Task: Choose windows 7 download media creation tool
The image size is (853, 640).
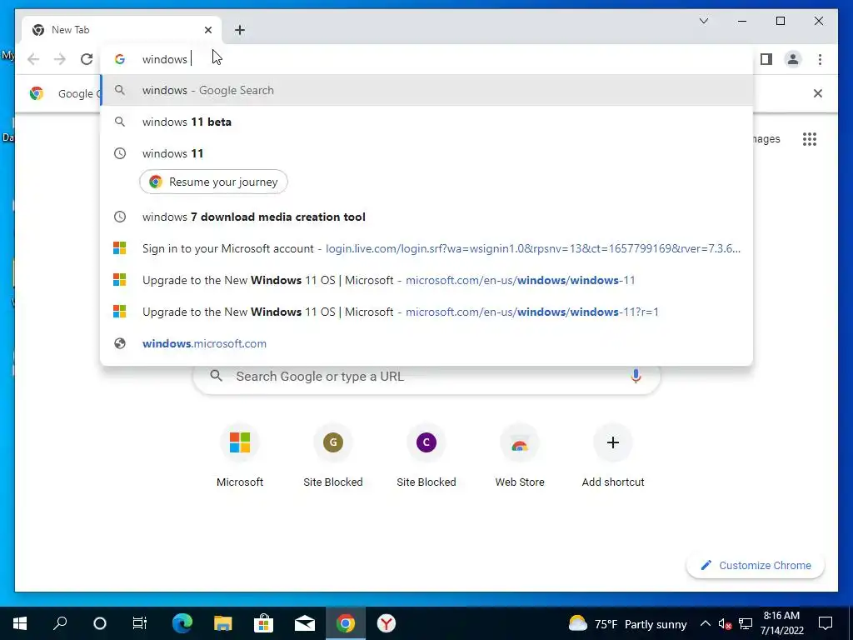Action: pyautogui.click(x=426, y=217)
